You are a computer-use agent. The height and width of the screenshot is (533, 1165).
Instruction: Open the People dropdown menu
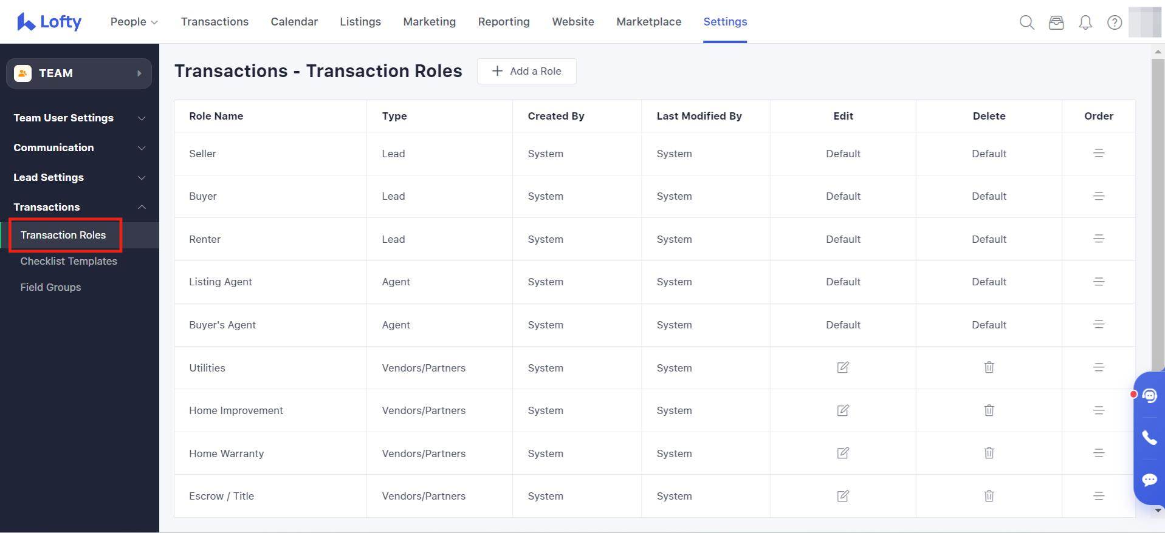(134, 22)
